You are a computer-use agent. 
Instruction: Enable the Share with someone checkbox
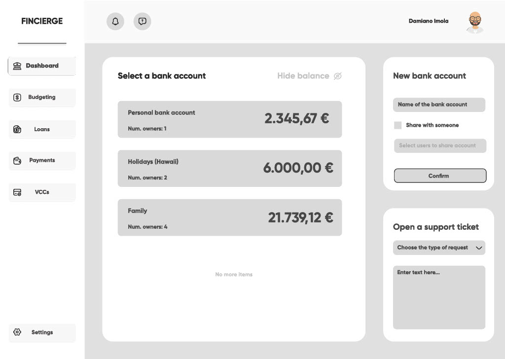point(397,125)
